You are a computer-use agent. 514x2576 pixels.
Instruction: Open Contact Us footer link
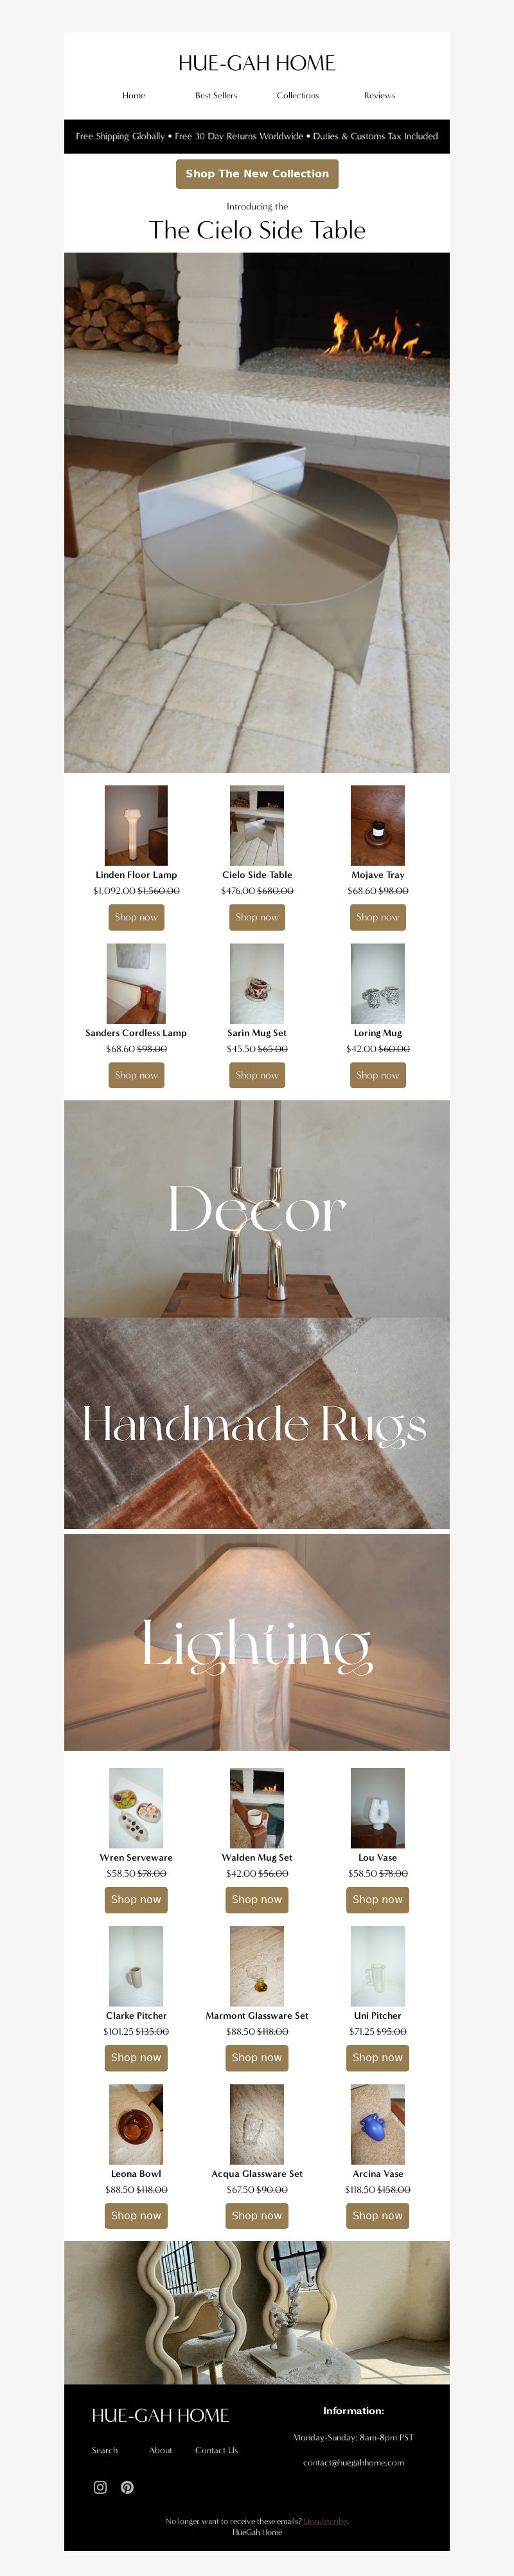pos(217,2450)
